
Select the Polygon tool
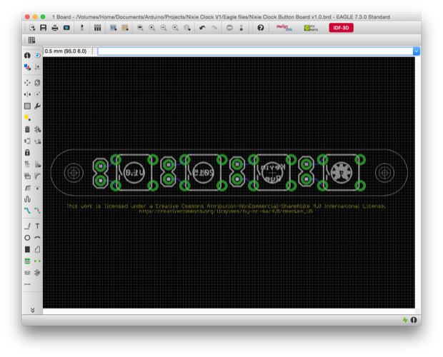tap(37, 249)
